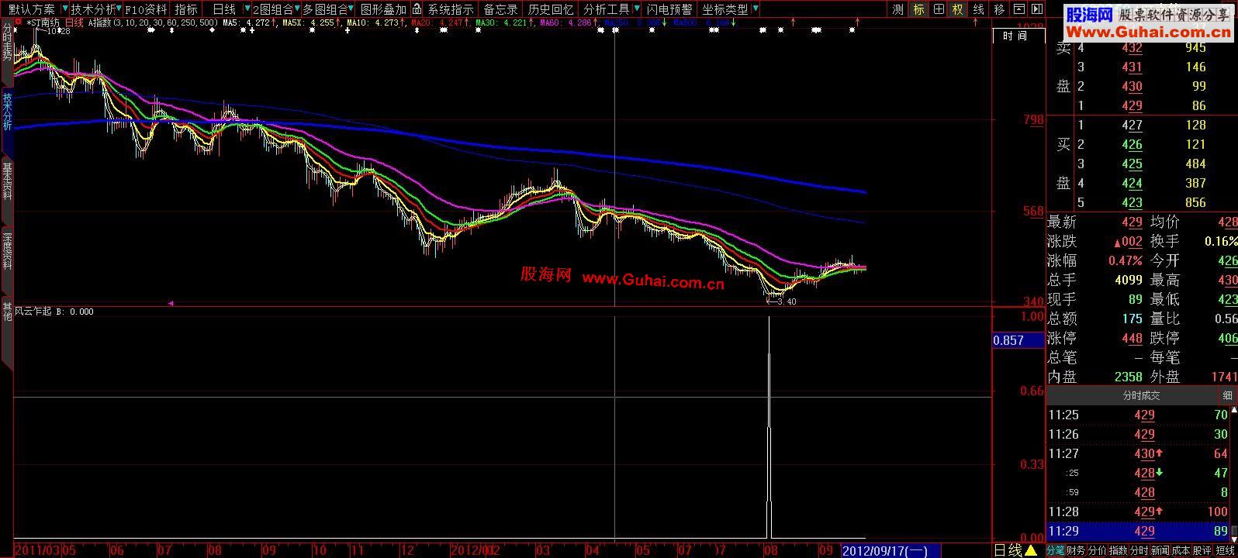Select the 11:29 trade row
Screen dimensions: 1238x558
[x=1139, y=531]
